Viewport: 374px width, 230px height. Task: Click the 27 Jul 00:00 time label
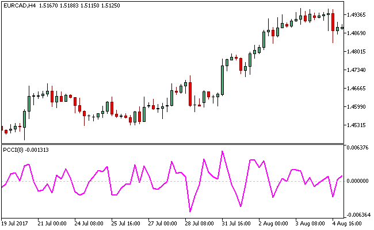(162, 224)
